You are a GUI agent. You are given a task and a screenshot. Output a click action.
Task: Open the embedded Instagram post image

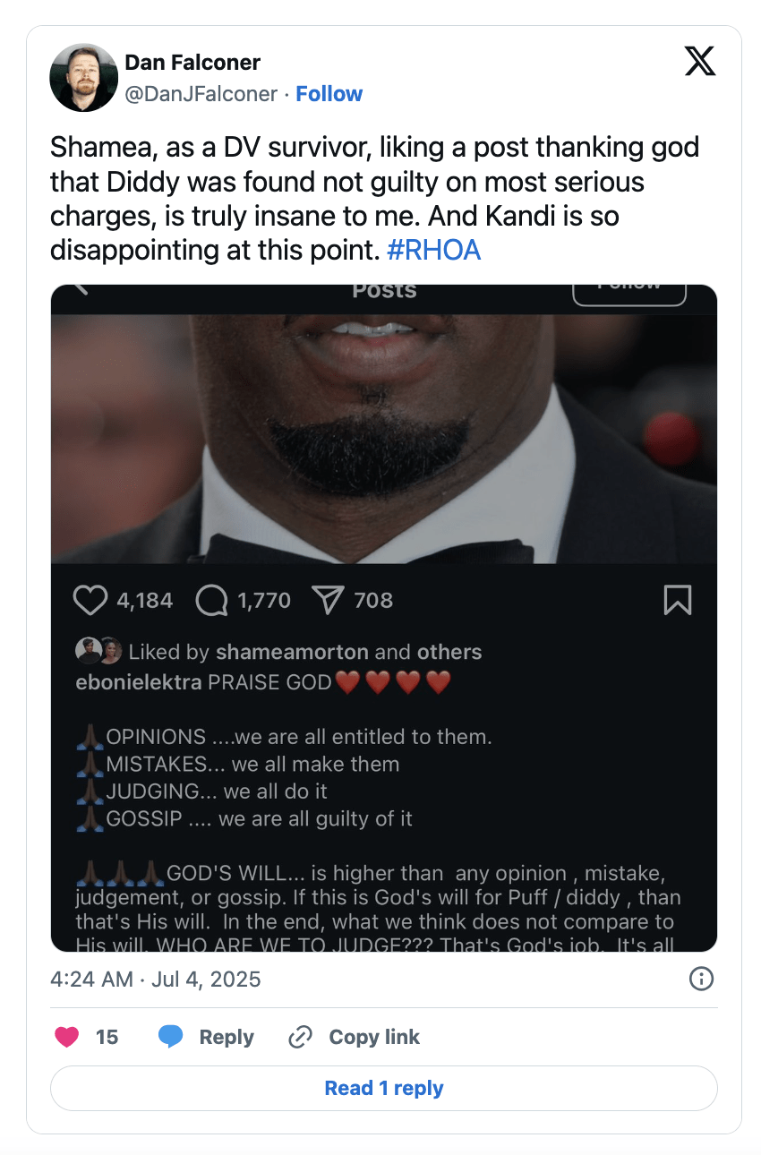pyautogui.click(x=384, y=439)
